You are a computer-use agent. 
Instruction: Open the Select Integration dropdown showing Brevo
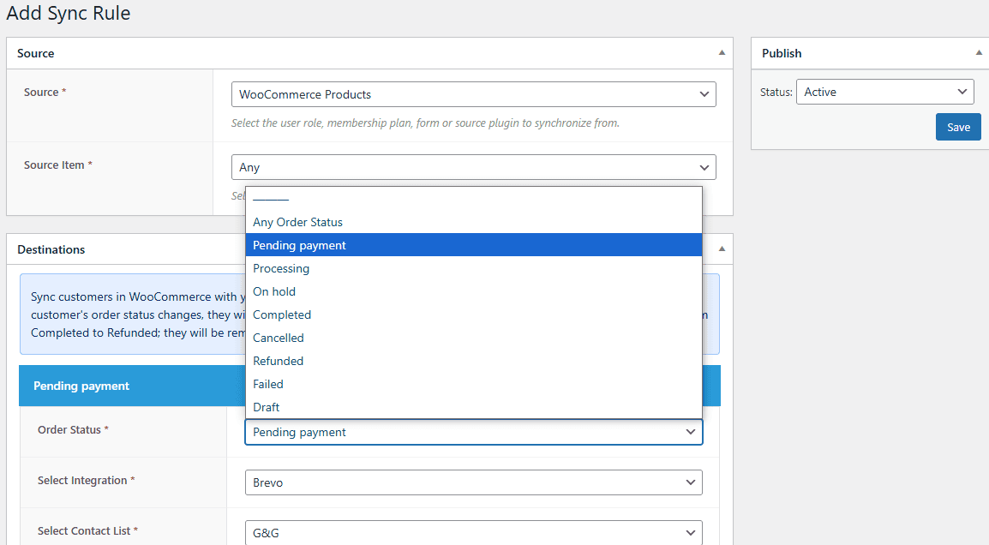pos(473,482)
